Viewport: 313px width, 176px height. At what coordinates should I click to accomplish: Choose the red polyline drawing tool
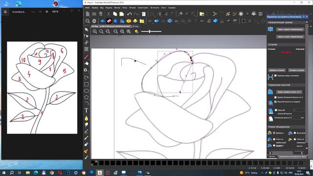click(87, 57)
